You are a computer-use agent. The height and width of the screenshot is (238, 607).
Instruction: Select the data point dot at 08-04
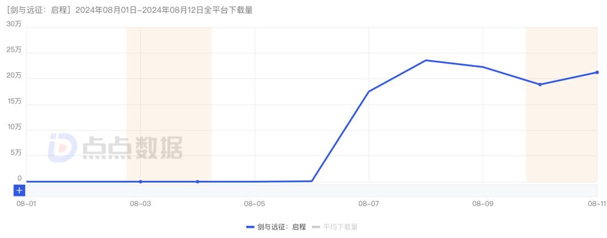(x=197, y=181)
